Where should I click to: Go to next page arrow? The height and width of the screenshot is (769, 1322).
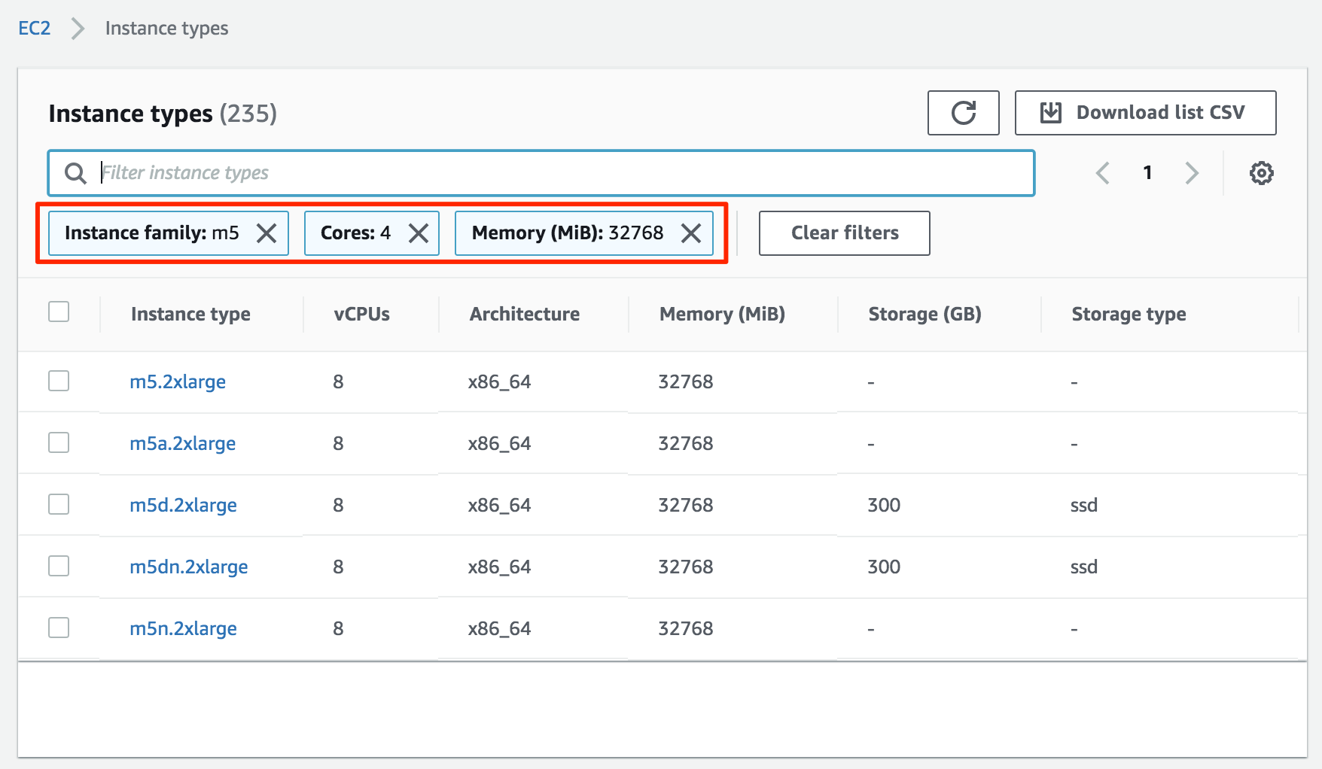coord(1191,173)
